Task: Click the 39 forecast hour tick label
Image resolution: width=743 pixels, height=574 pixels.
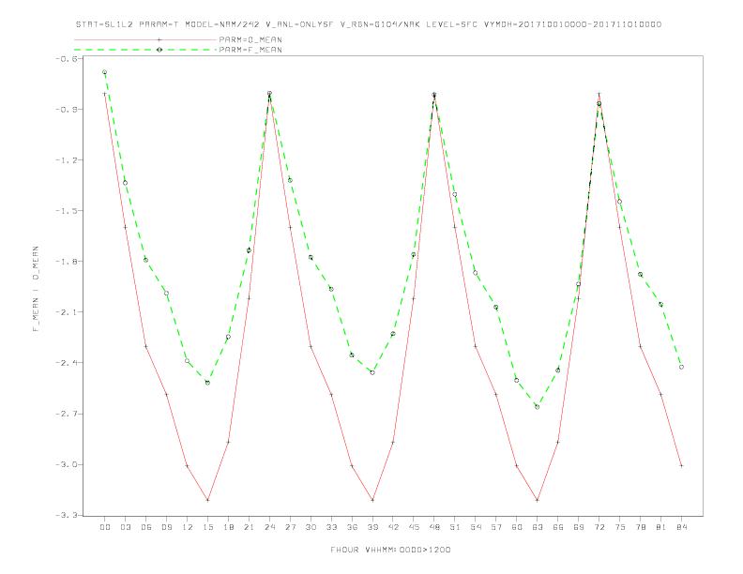Action: (372, 527)
